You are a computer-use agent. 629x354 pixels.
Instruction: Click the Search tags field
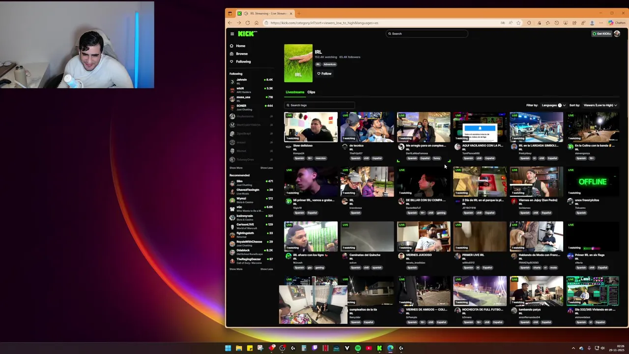(319, 105)
